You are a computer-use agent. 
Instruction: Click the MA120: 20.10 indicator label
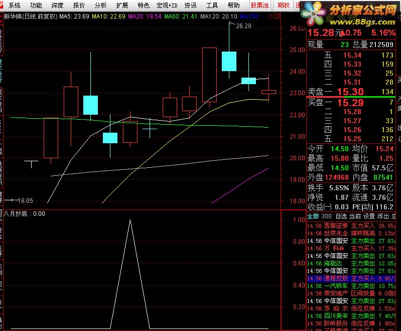[219, 17]
